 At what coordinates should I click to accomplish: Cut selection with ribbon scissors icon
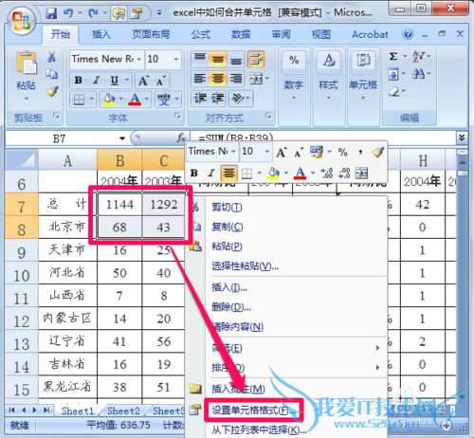(51, 57)
